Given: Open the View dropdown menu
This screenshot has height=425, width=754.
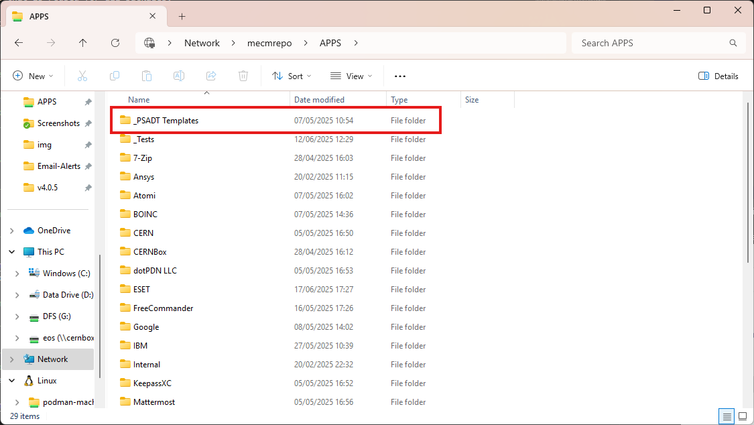Looking at the screenshot, I should click(x=351, y=76).
